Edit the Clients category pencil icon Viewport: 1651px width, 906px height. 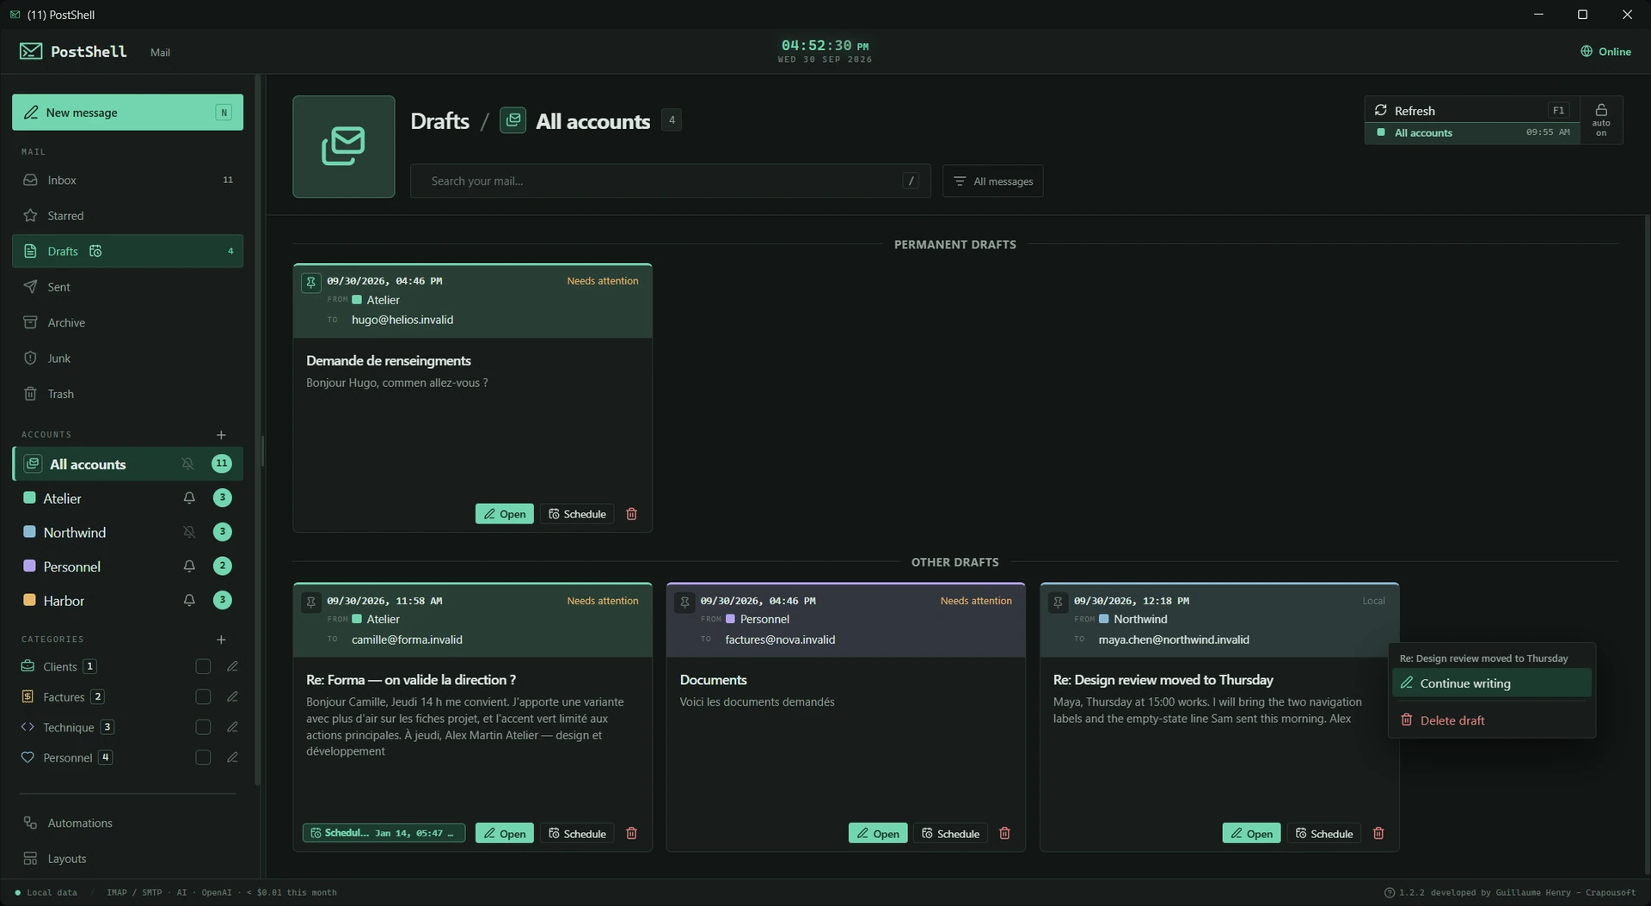[232, 667]
